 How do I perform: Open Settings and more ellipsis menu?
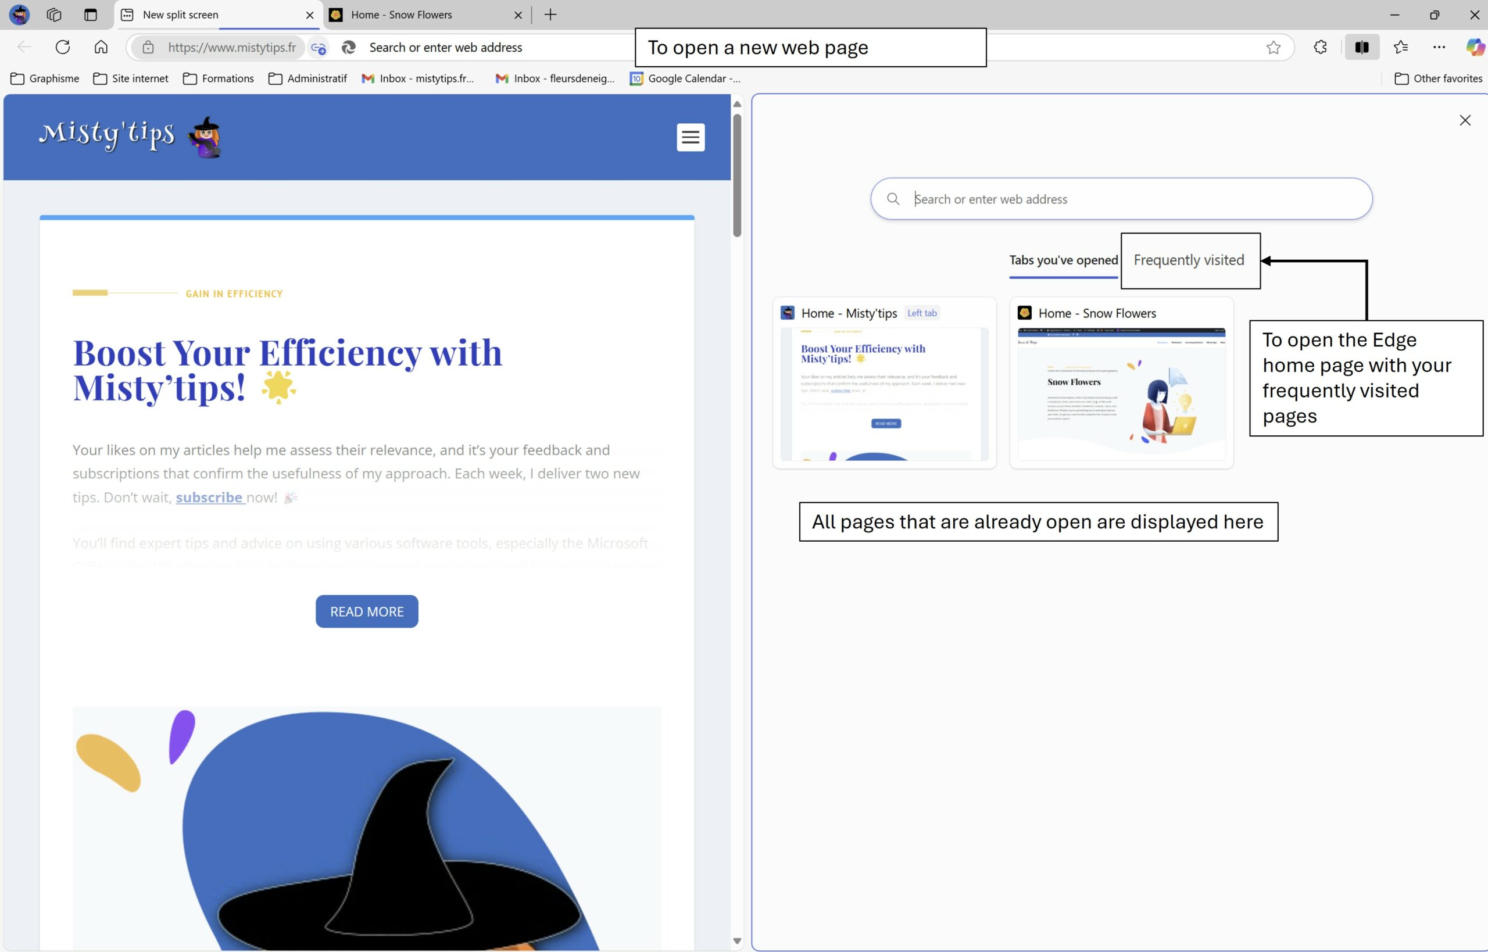(1439, 47)
